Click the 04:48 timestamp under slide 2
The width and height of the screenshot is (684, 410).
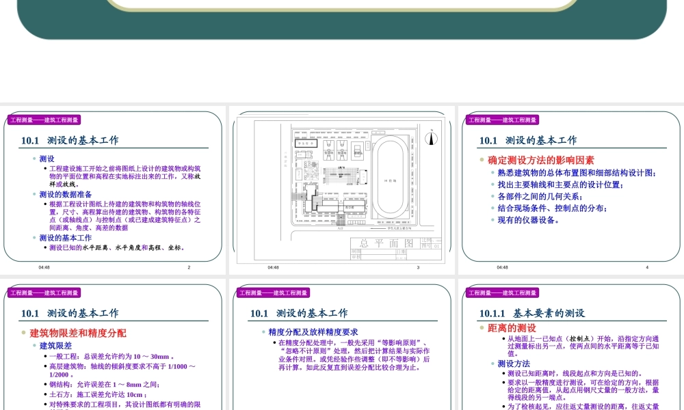44,267
